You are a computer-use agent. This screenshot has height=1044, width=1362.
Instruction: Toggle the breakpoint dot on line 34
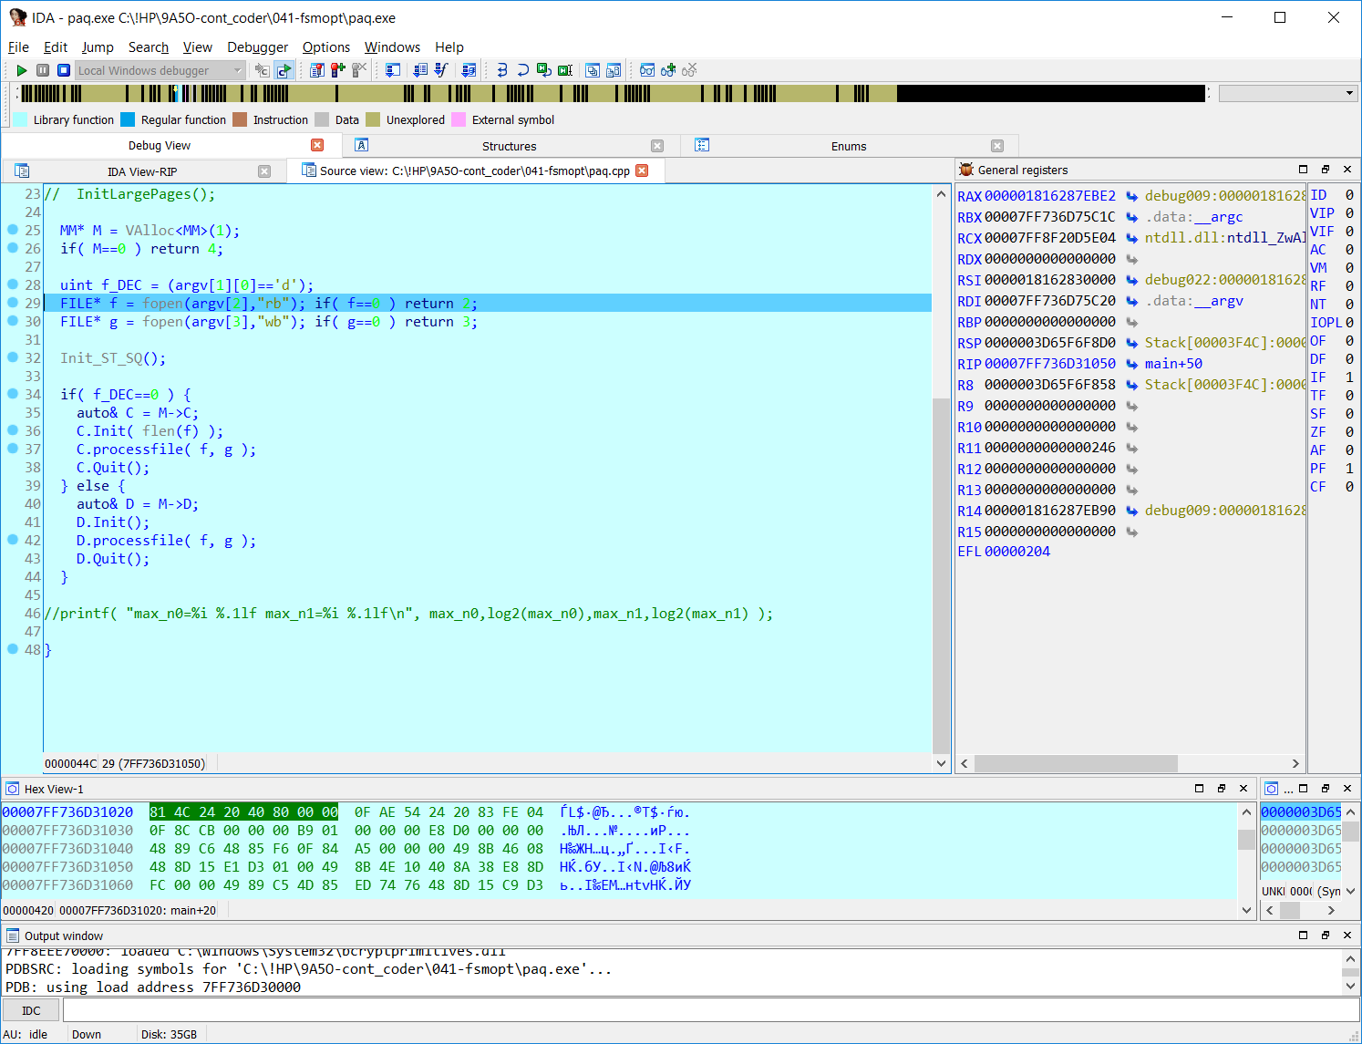click(x=13, y=394)
